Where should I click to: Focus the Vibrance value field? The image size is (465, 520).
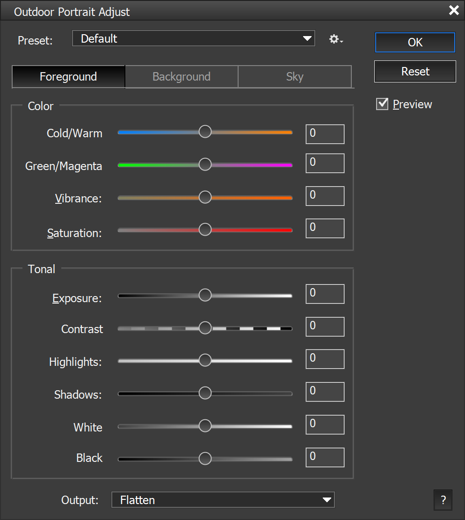(x=325, y=196)
